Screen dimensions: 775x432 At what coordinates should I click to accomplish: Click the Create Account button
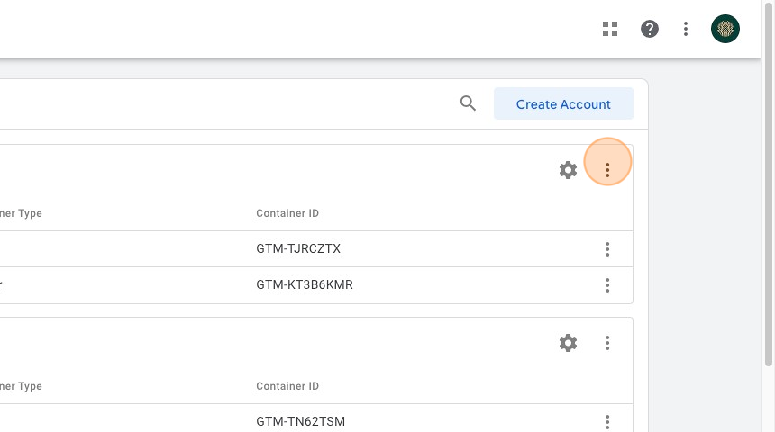pos(563,103)
